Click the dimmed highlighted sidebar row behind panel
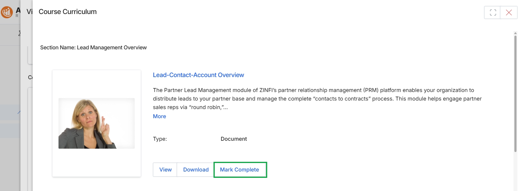 tap(10, 112)
